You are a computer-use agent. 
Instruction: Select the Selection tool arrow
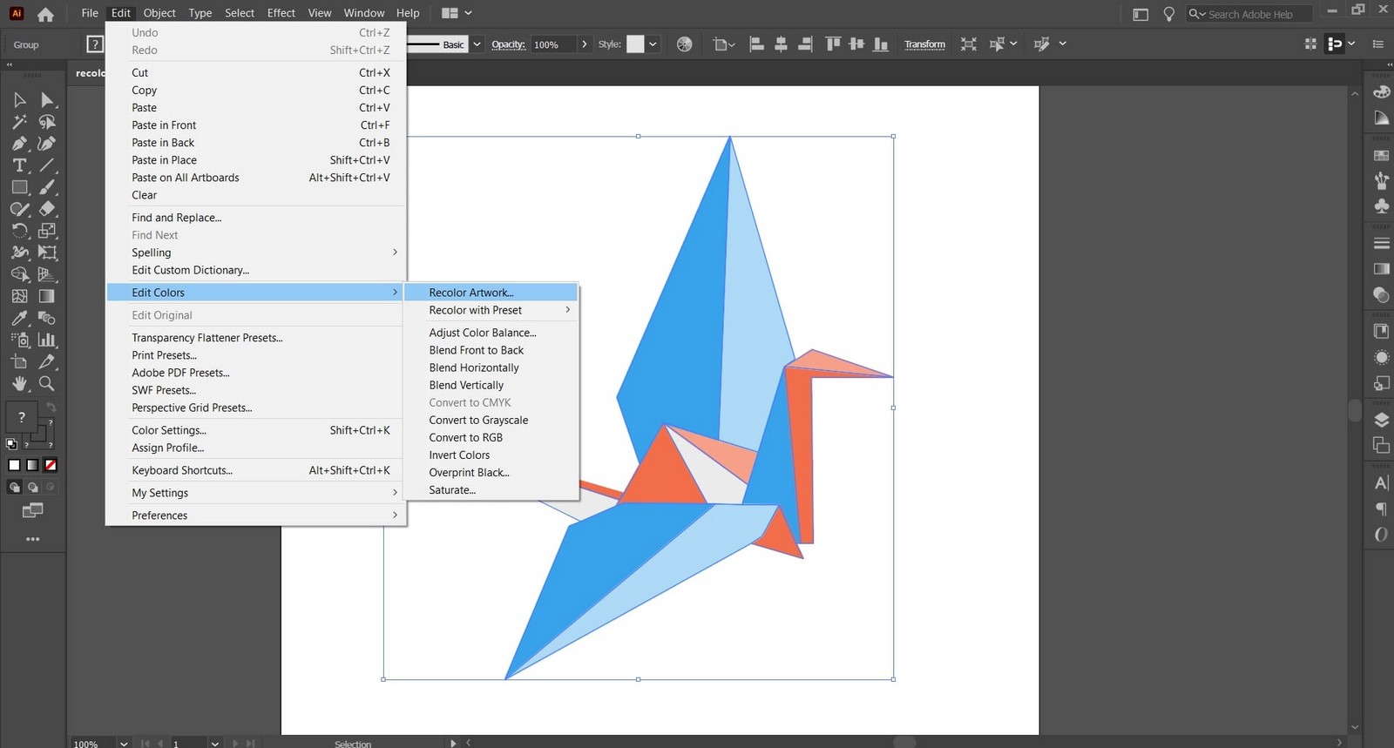pos(19,100)
